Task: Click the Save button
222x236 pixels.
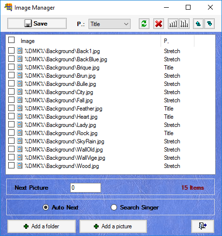Action: pyautogui.click(x=37, y=24)
